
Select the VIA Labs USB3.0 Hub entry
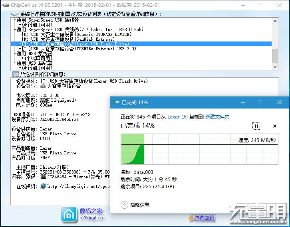[x=80, y=30]
